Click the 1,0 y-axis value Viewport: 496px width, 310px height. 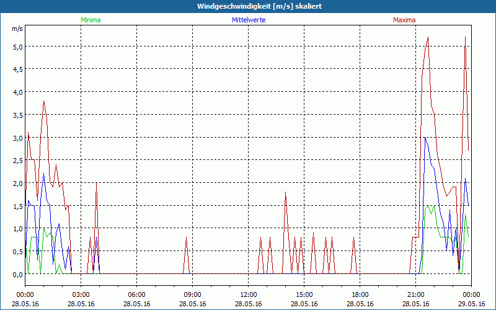17,229
